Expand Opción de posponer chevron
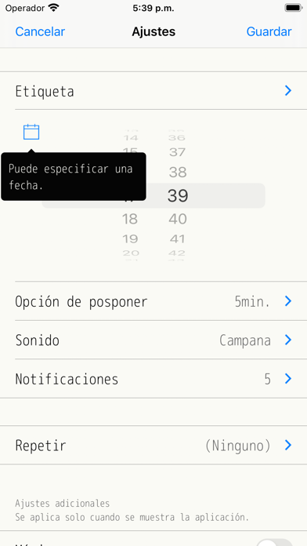307x546 pixels. click(x=288, y=301)
